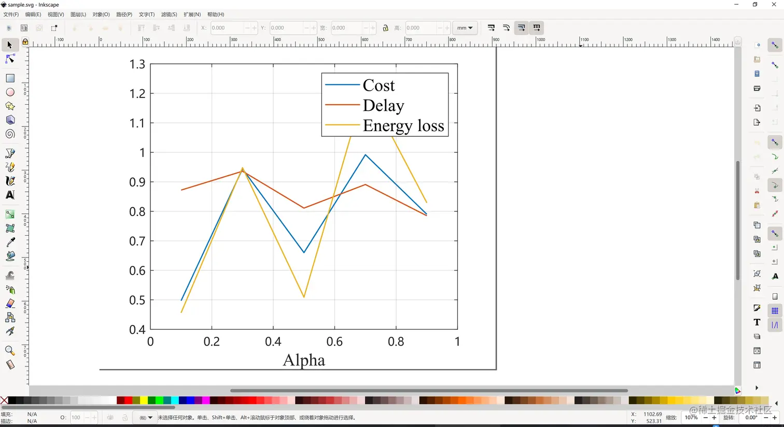The width and height of the screenshot is (784, 427).
Task: Toggle the width-height ratio lock
Action: click(385, 28)
